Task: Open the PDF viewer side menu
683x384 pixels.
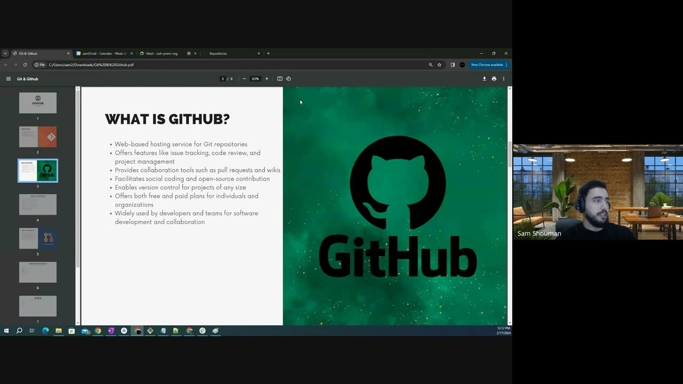Action: (x=8, y=78)
